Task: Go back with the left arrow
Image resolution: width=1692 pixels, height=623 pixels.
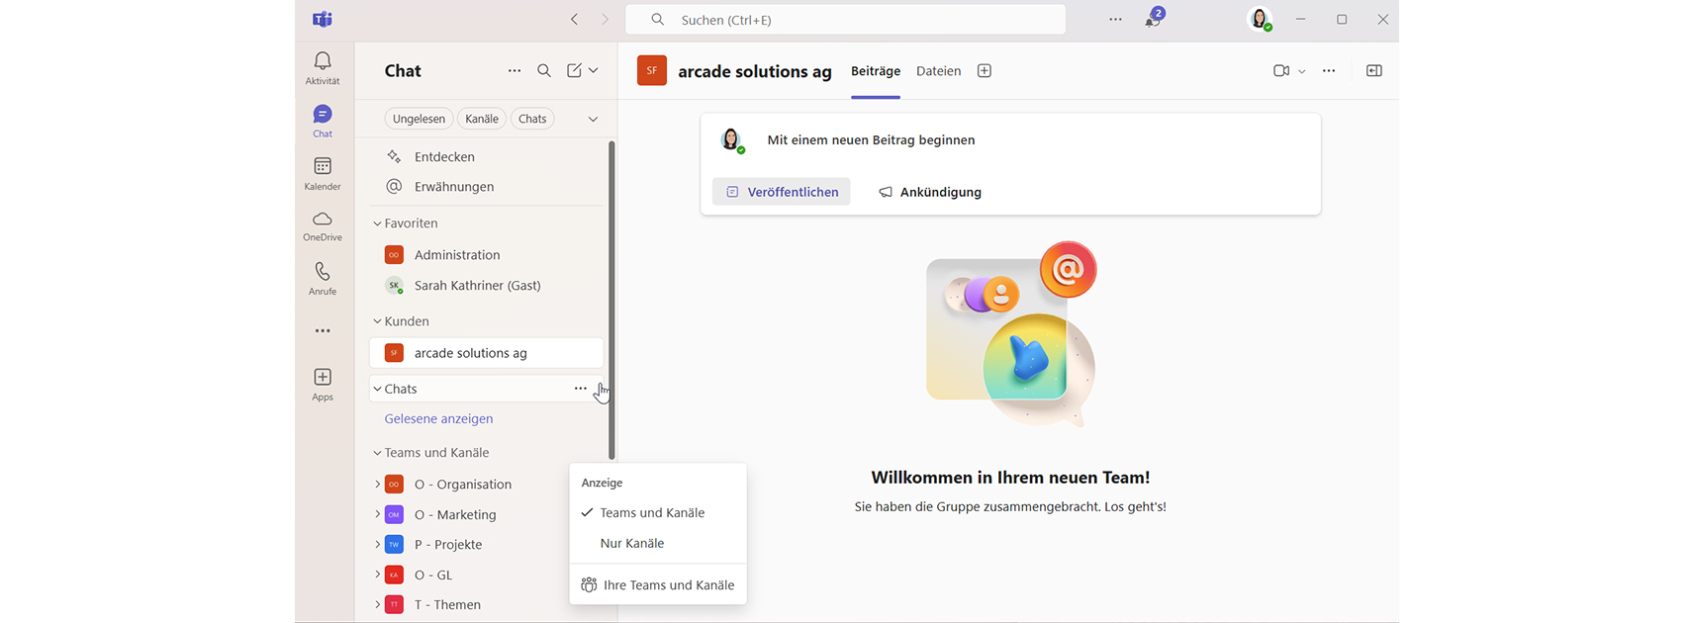Action: (x=574, y=20)
